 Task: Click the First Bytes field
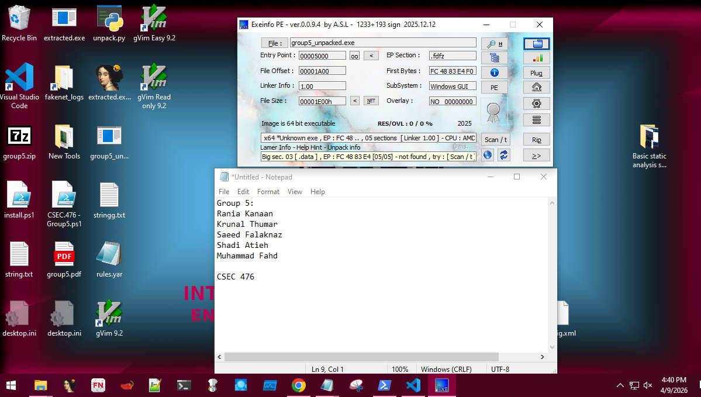(x=453, y=71)
